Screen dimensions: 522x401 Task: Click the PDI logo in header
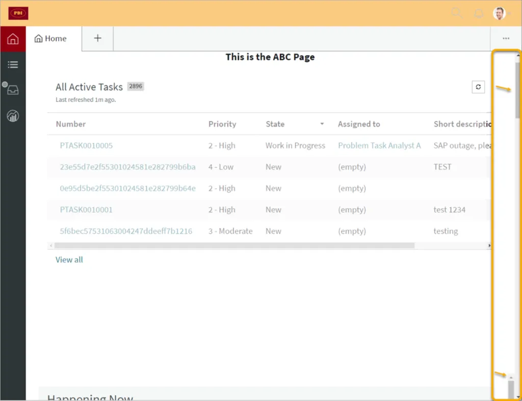click(18, 13)
